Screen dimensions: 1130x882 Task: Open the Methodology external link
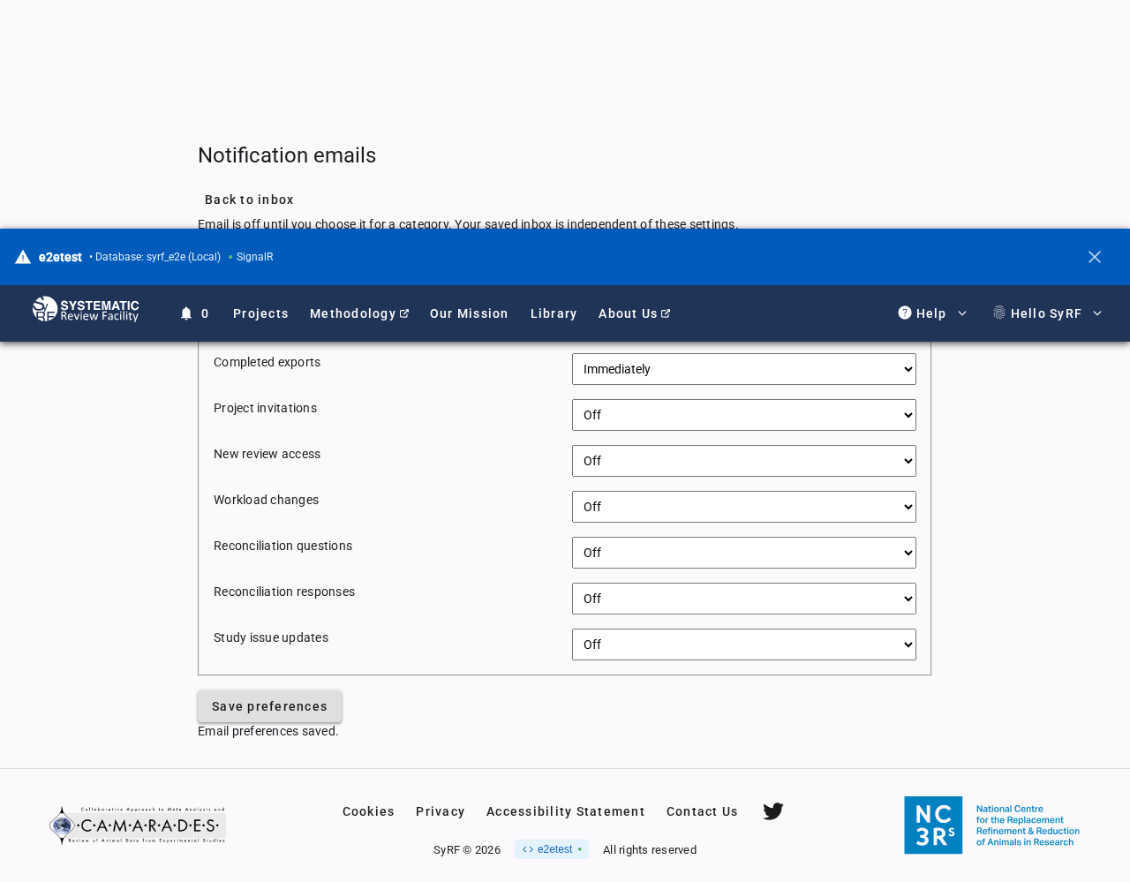tap(359, 313)
